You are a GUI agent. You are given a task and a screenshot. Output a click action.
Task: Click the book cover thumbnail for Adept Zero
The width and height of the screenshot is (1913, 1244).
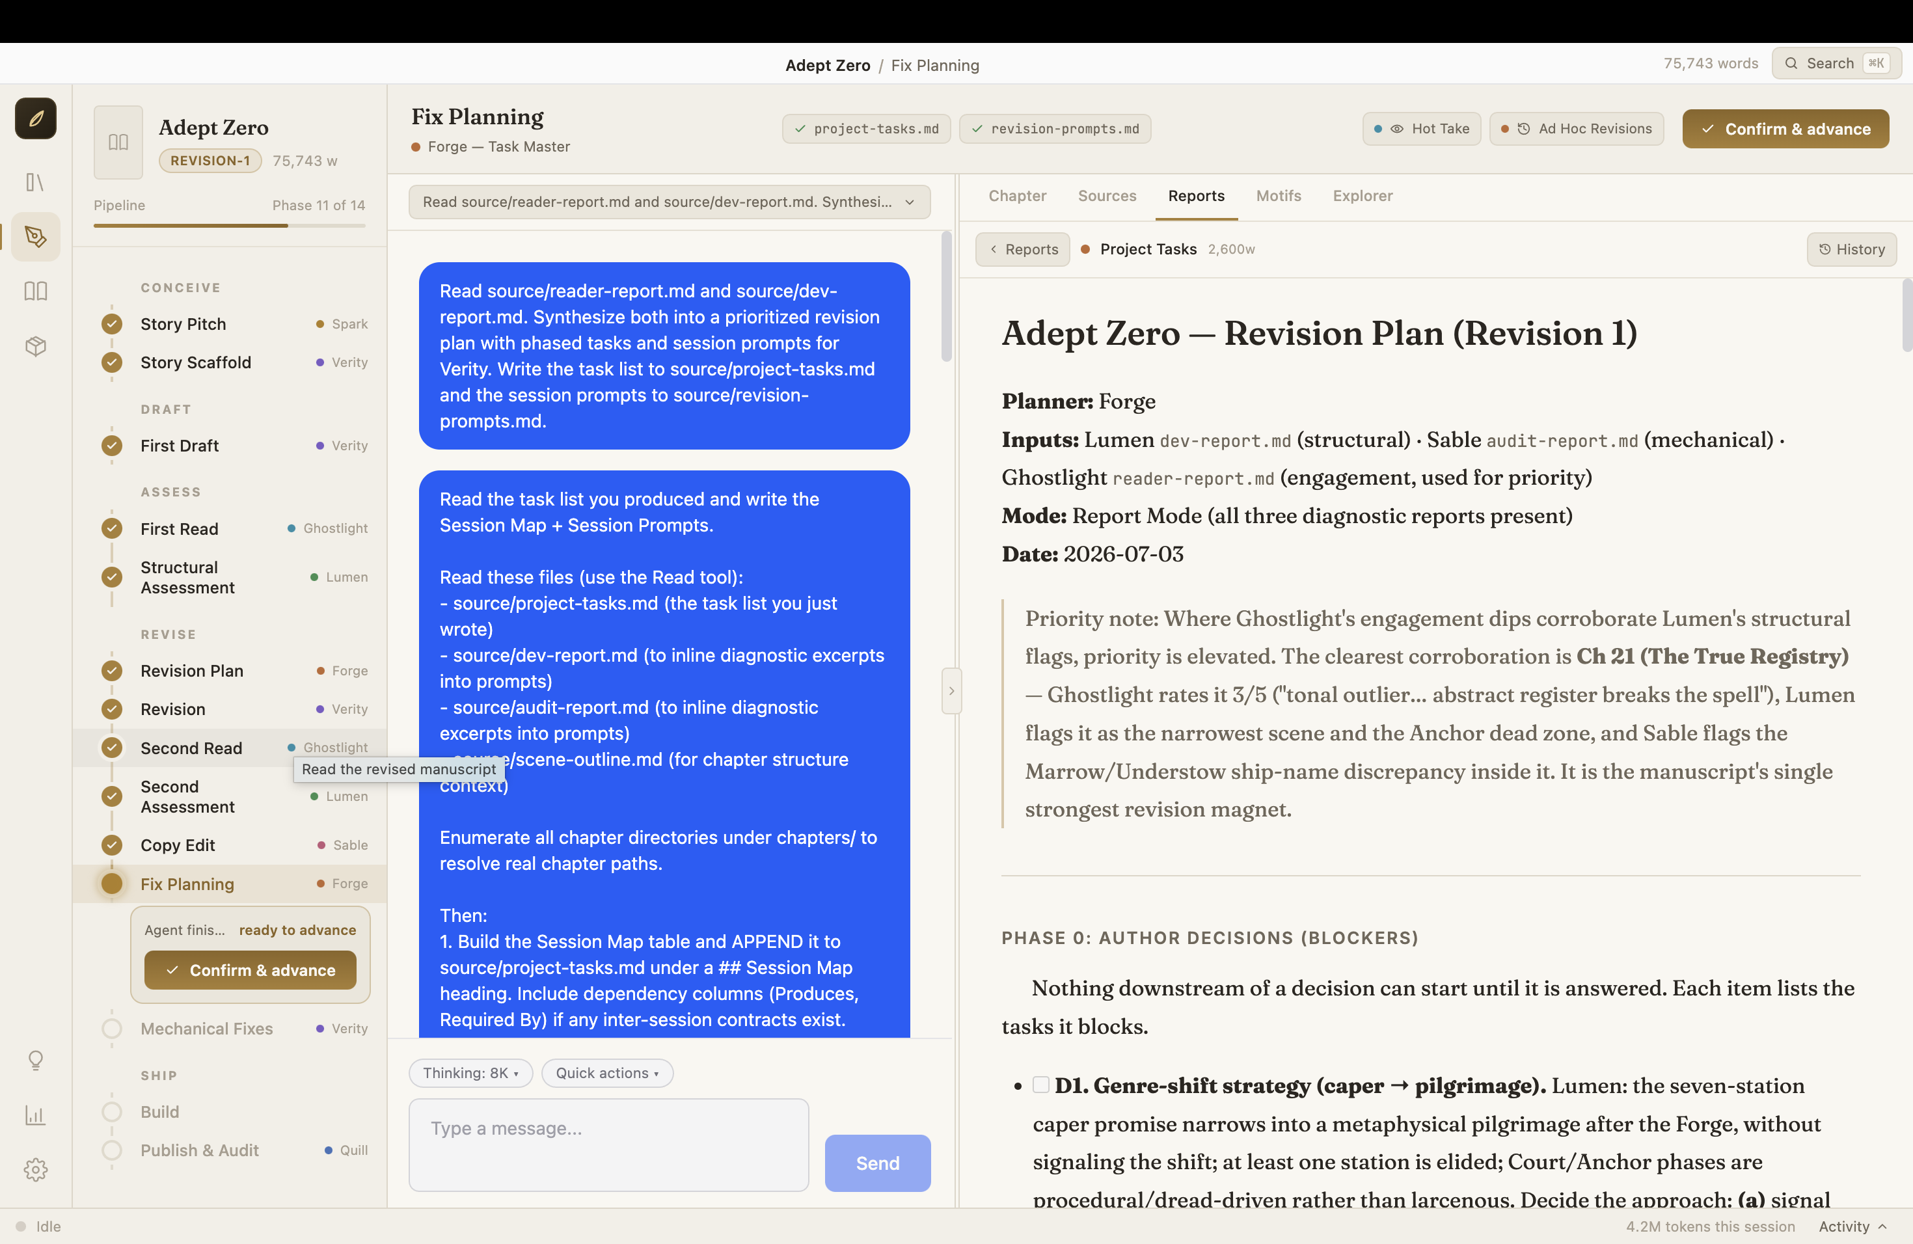(118, 142)
